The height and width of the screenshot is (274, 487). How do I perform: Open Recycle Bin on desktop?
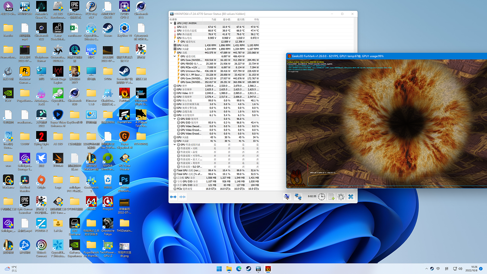[108, 181]
